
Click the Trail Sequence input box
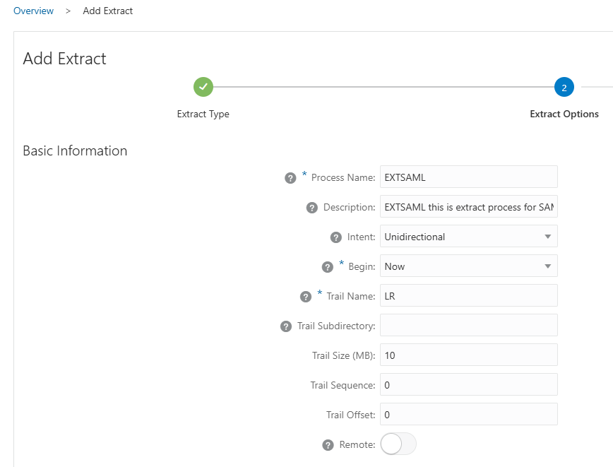[468, 385]
